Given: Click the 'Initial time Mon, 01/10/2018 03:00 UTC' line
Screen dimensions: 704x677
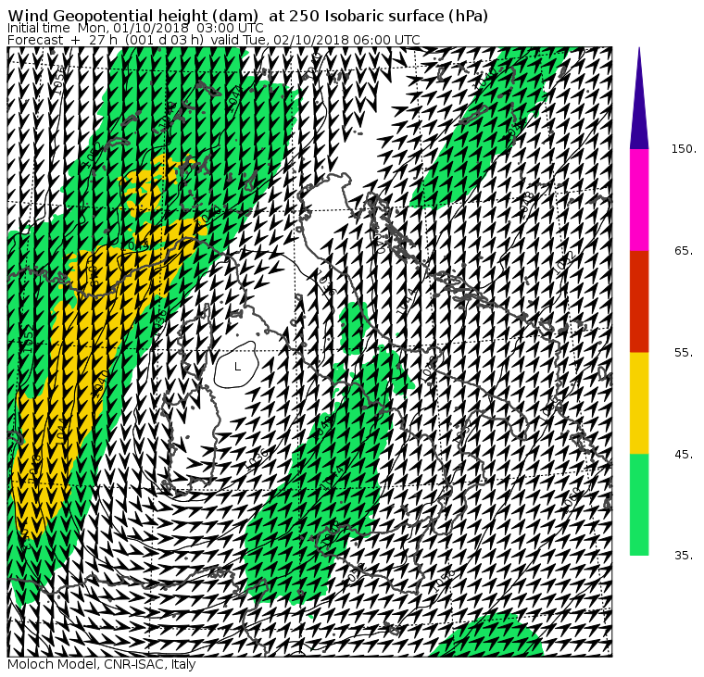Looking at the screenshot, I should (x=135, y=28).
